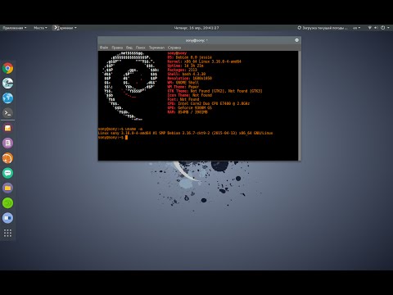This screenshot has height=295, width=393.
Task: Click the 'OS: Debian 8.0 jessie' line
Action: (190, 57)
